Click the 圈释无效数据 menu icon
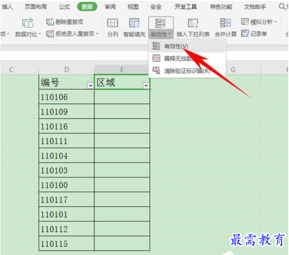 156,58
